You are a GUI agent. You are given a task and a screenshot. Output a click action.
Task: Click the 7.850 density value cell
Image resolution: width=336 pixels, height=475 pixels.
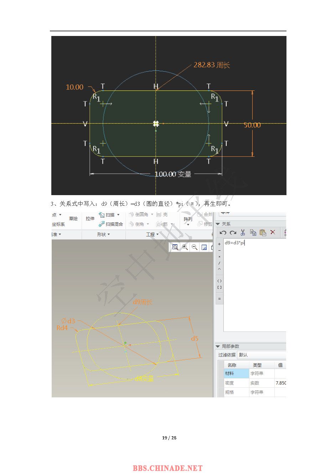(x=280, y=383)
